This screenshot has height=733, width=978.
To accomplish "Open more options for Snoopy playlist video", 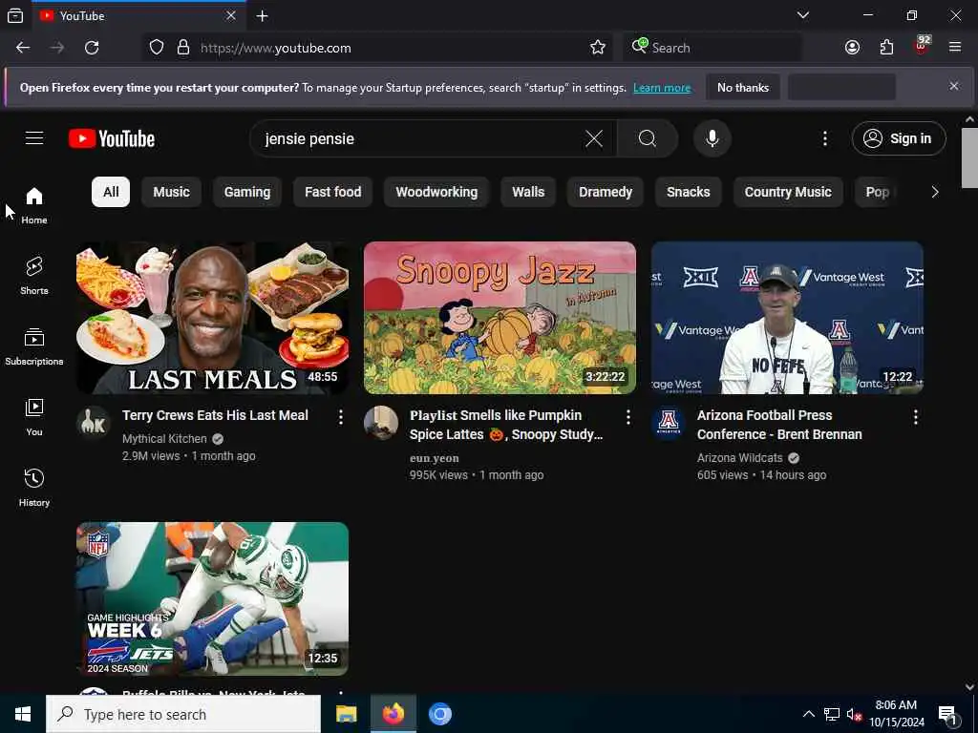I will click(x=628, y=417).
